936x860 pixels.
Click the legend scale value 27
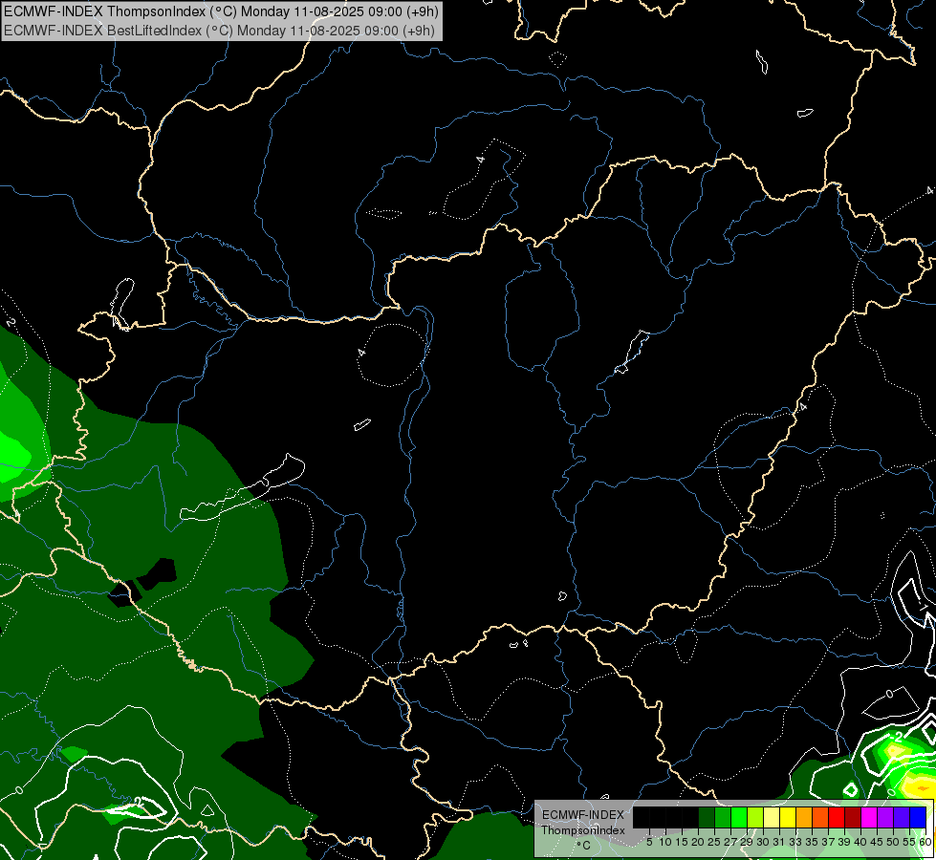click(730, 842)
